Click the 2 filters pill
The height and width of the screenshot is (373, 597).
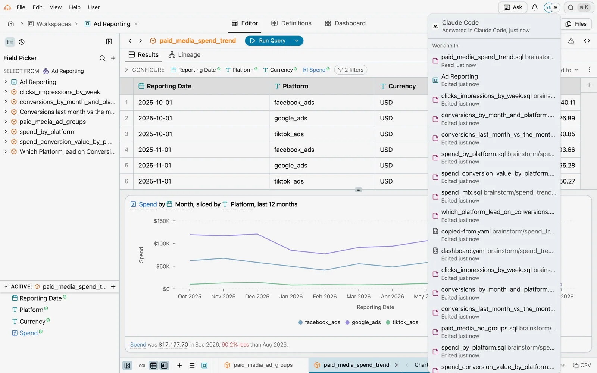[351, 70]
